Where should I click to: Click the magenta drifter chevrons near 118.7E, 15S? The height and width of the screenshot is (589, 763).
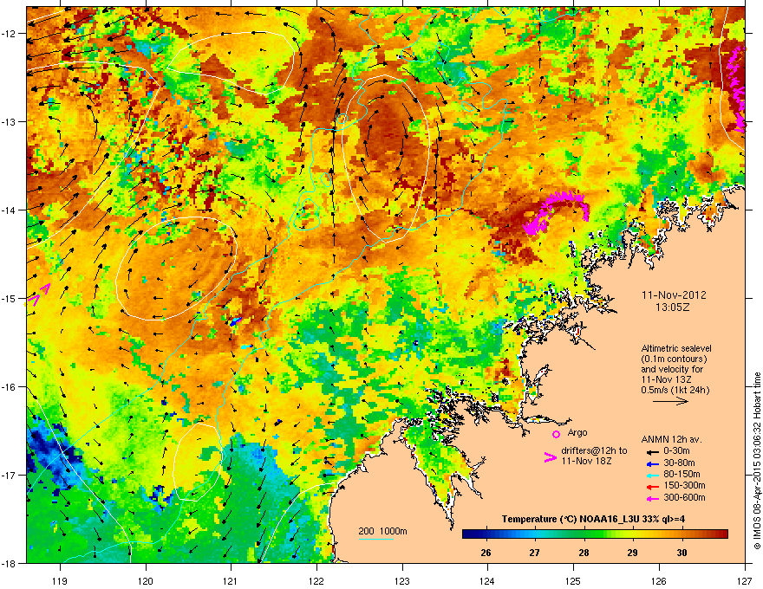pyautogui.click(x=38, y=295)
